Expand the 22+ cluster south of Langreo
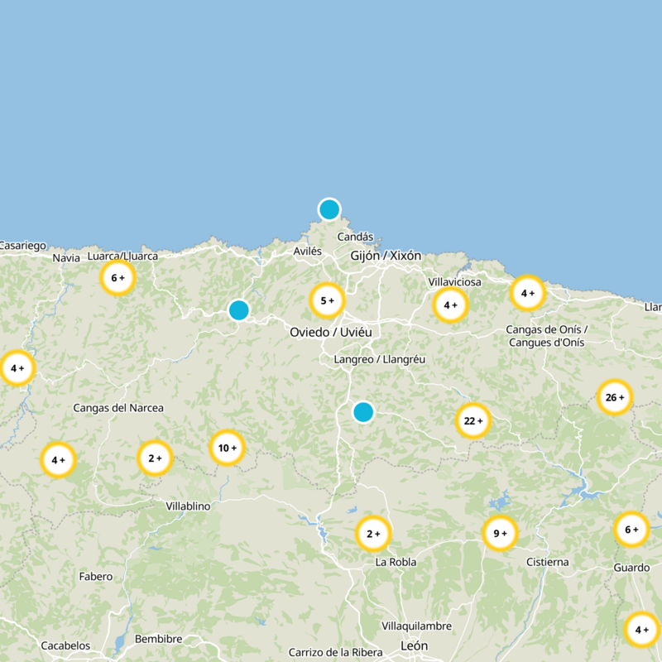Image resolution: width=662 pixels, height=662 pixels. tap(472, 420)
